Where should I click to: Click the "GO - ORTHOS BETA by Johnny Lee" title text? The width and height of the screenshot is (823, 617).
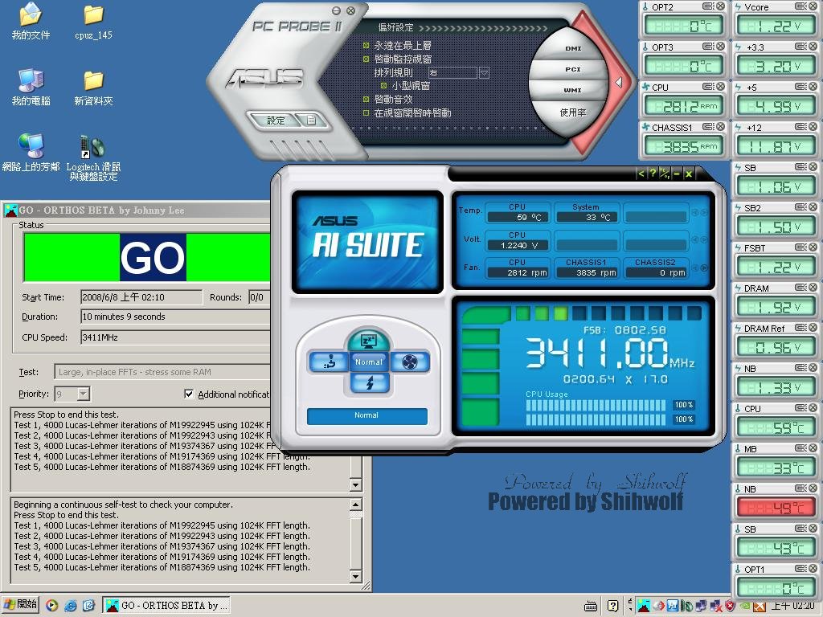coord(102,210)
